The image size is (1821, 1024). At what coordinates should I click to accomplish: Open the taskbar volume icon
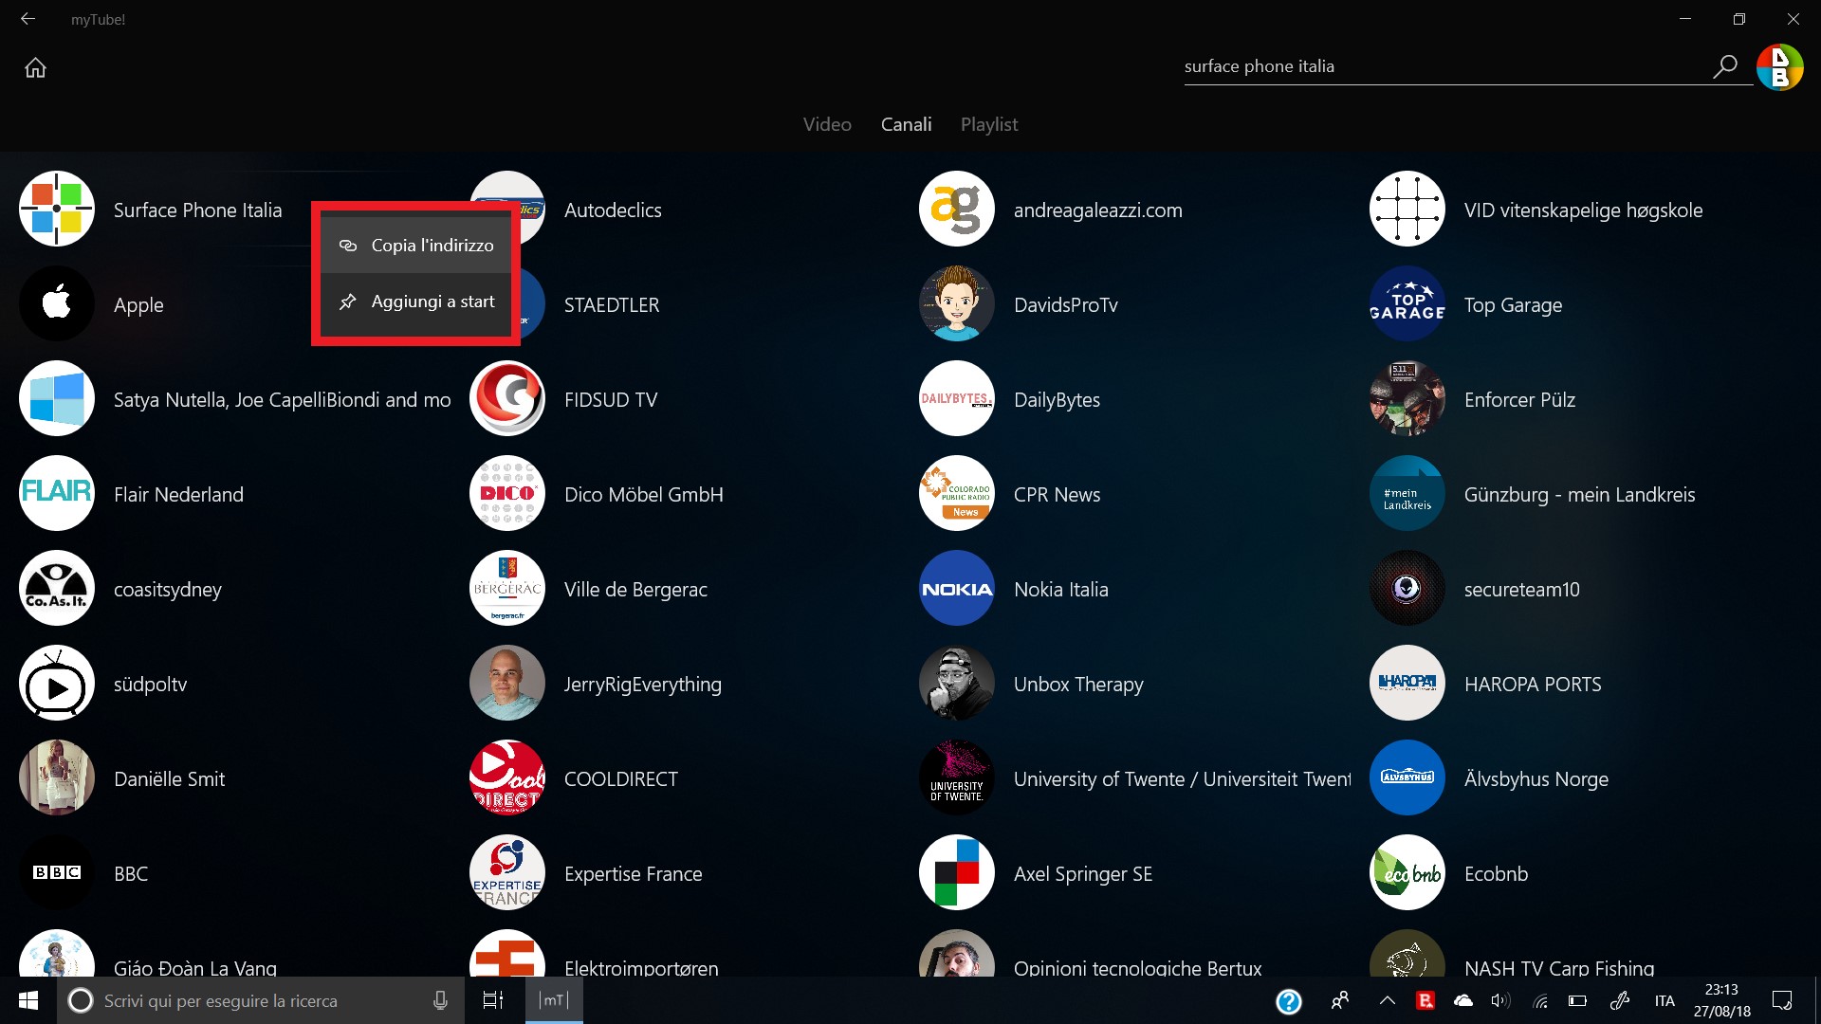point(1500,1000)
